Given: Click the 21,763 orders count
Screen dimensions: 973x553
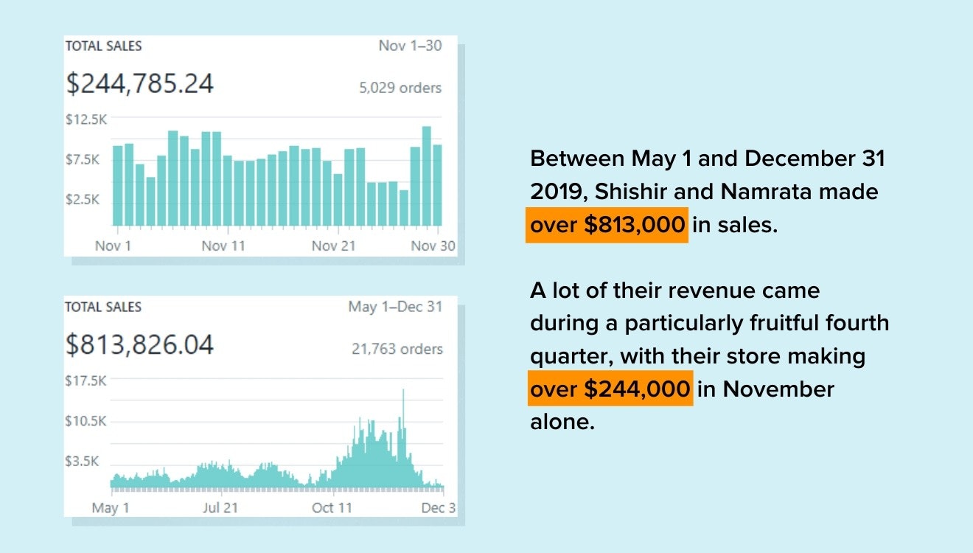Looking at the screenshot, I should 397,349.
